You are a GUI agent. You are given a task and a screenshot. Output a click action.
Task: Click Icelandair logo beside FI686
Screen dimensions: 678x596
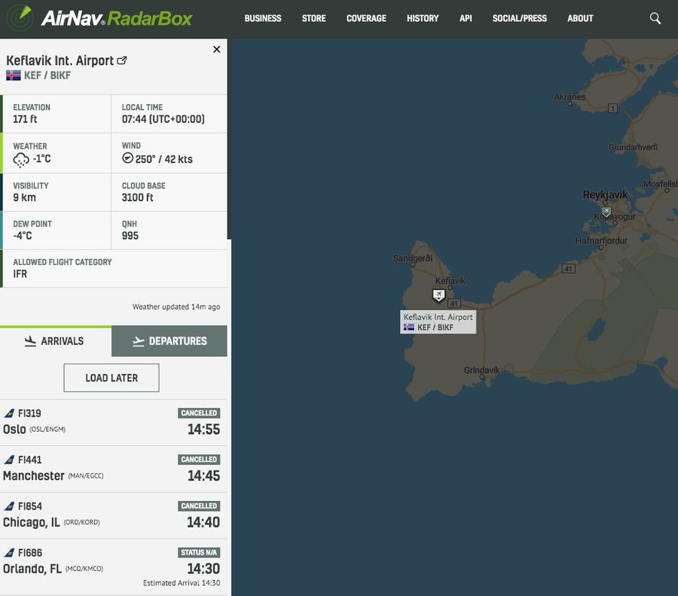click(9, 553)
